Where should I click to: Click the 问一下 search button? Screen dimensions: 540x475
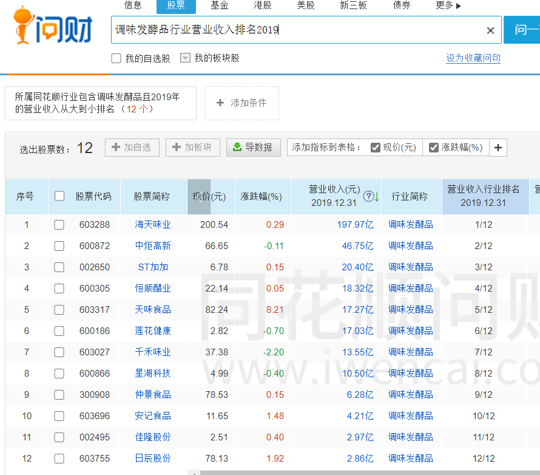(x=522, y=30)
